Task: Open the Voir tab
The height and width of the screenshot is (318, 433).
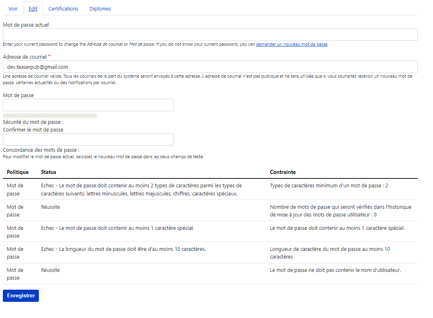Action: 13,8
